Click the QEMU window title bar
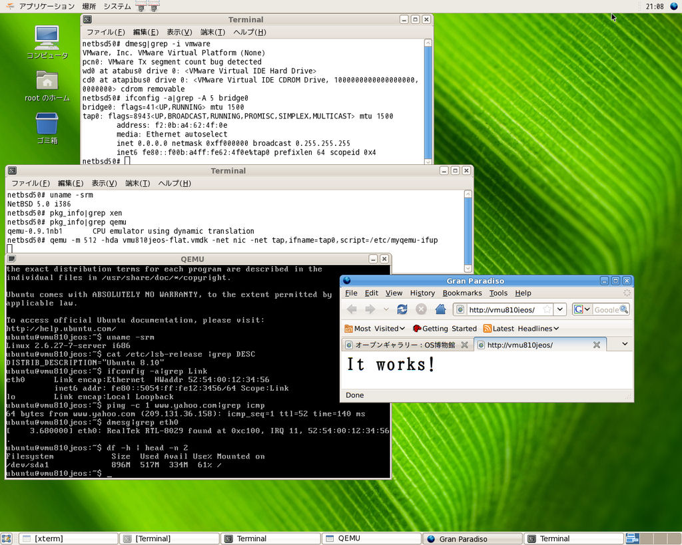 click(x=192, y=259)
